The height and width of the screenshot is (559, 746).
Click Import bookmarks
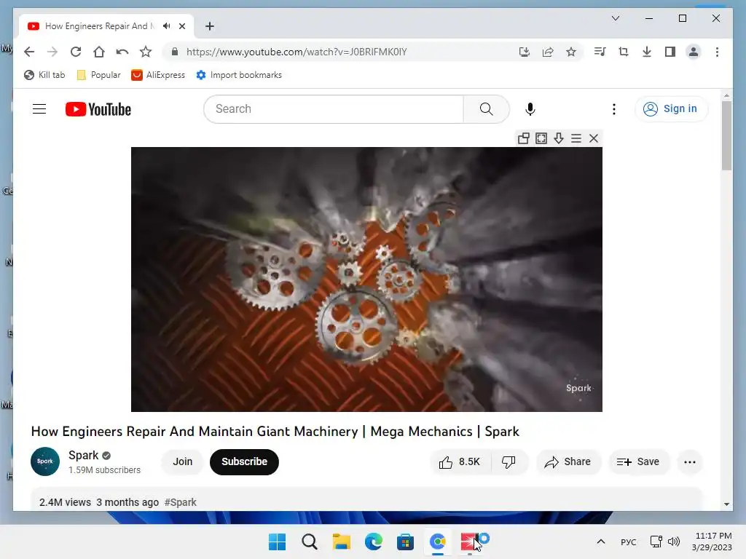click(x=239, y=75)
